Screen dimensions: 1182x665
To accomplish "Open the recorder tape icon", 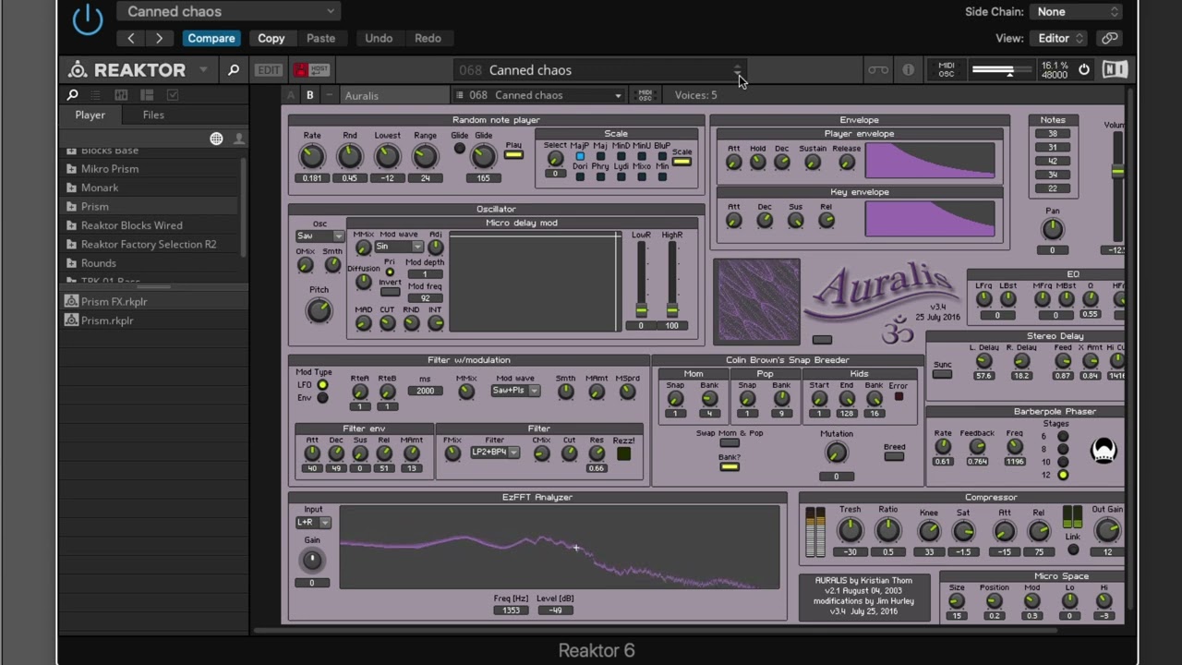I will [x=878, y=70].
